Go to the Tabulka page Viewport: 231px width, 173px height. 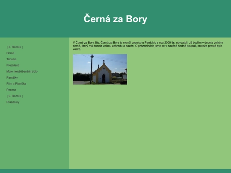[x=12, y=59]
